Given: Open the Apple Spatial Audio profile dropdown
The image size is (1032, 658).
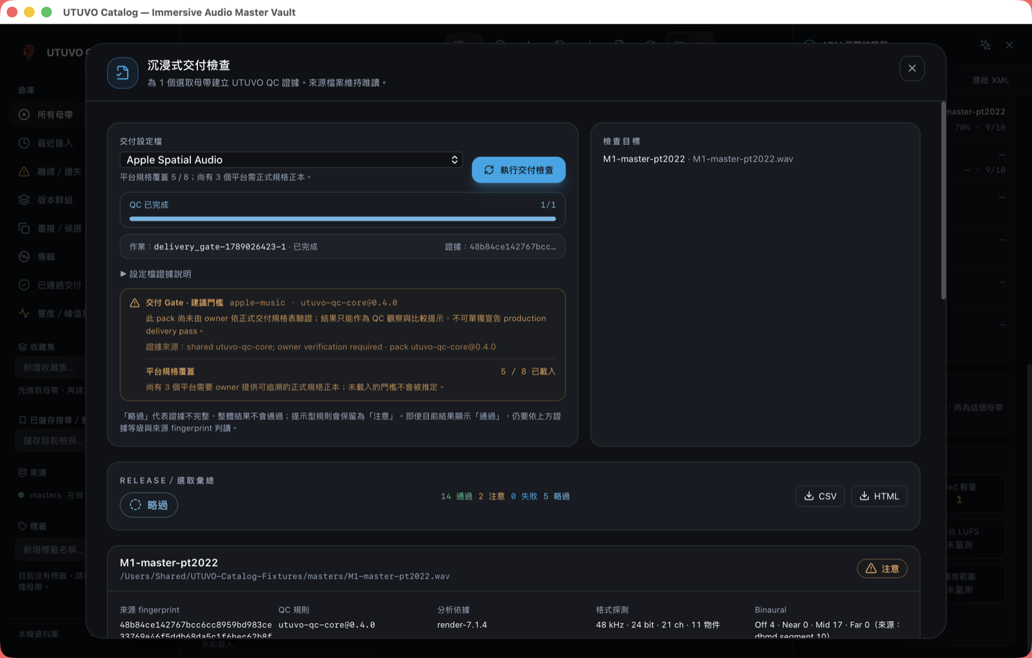Looking at the screenshot, I should (x=291, y=160).
